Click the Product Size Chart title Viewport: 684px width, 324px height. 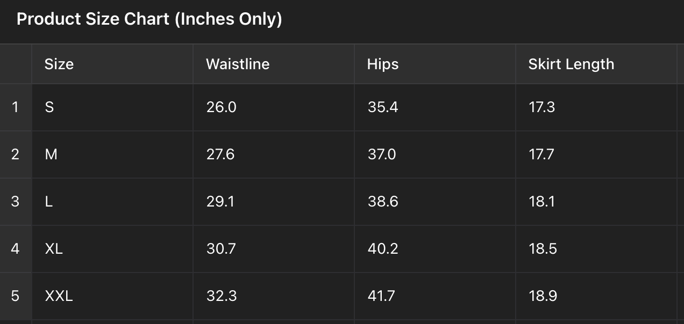pyautogui.click(x=149, y=19)
